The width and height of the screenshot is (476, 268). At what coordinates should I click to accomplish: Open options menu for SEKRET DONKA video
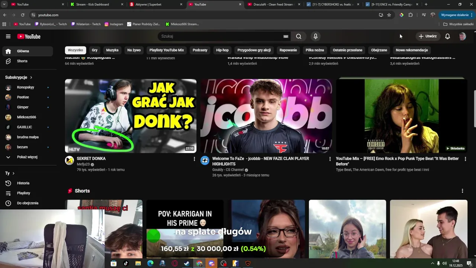(x=194, y=159)
